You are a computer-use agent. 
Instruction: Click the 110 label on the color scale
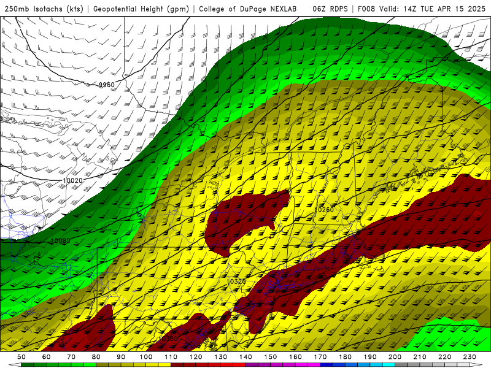[x=171, y=357]
